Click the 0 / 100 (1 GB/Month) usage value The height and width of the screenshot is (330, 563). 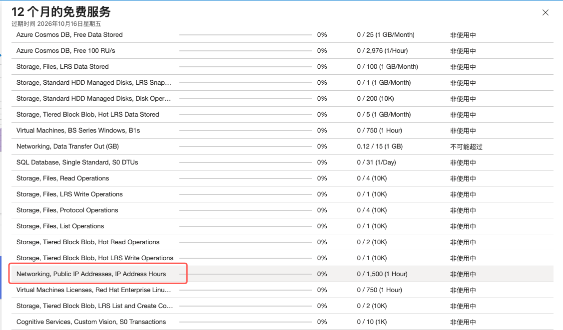coord(388,67)
